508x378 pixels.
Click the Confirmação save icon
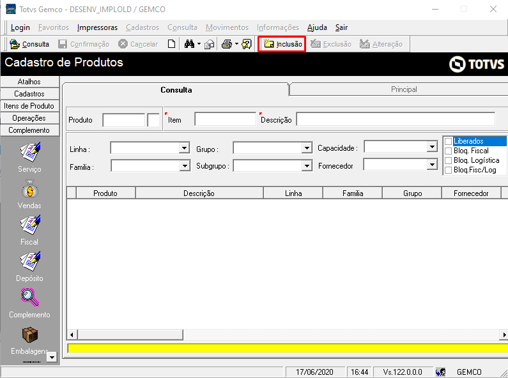(x=63, y=44)
